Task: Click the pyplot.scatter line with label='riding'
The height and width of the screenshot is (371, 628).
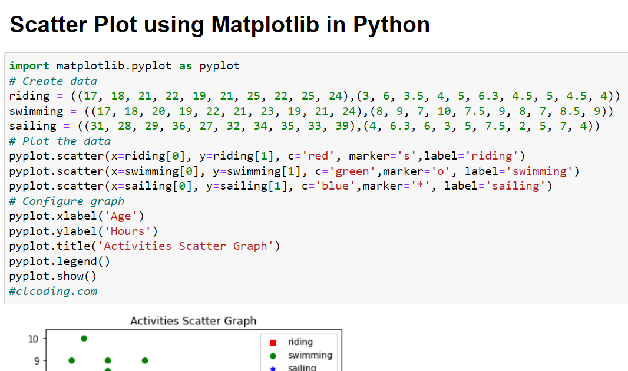Action: 267,156
